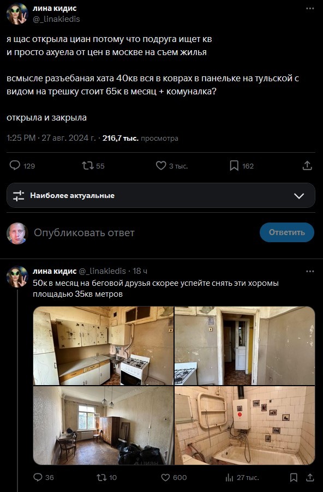Open view analytics showing 27 тыс.

tap(230, 477)
